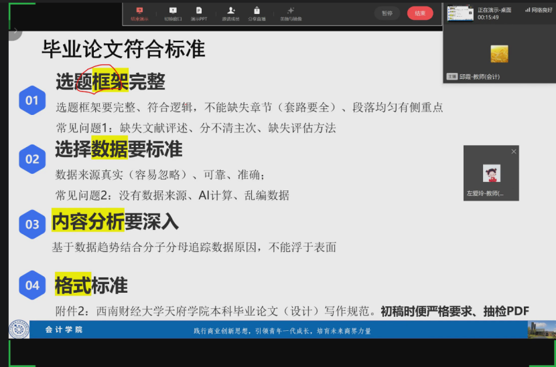556x367 pixels.
Task: Open the 切换窗口 switch window option
Action: [x=173, y=12]
